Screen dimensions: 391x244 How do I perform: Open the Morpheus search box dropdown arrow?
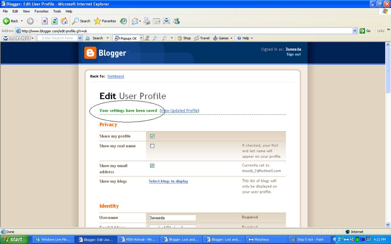coord(80,38)
